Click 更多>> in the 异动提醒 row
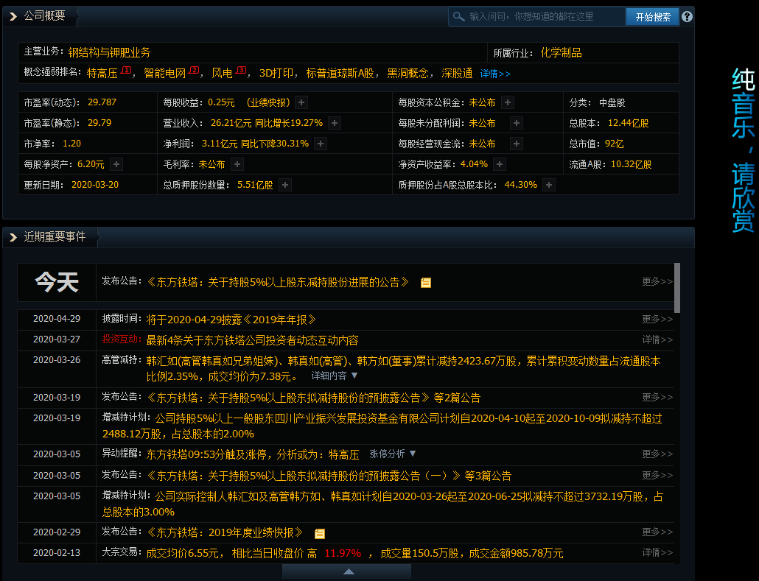The image size is (759, 581). coord(657,454)
